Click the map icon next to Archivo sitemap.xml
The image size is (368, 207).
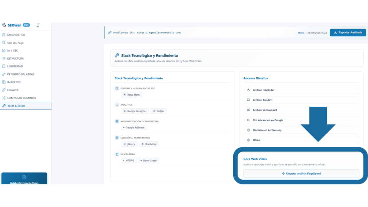pos(248,110)
